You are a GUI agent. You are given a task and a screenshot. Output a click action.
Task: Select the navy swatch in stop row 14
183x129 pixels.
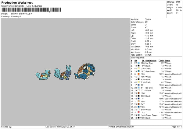pyautogui.click(x=138, y=99)
